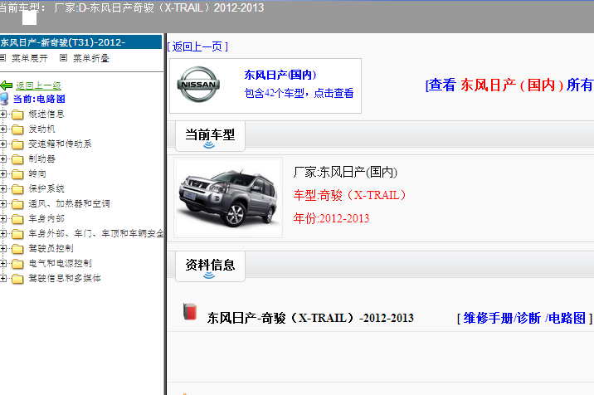The width and height of the screenshot is (594, 395).
Task: Expand the 车身内部 tree node
Action: (x=3, y=219)
